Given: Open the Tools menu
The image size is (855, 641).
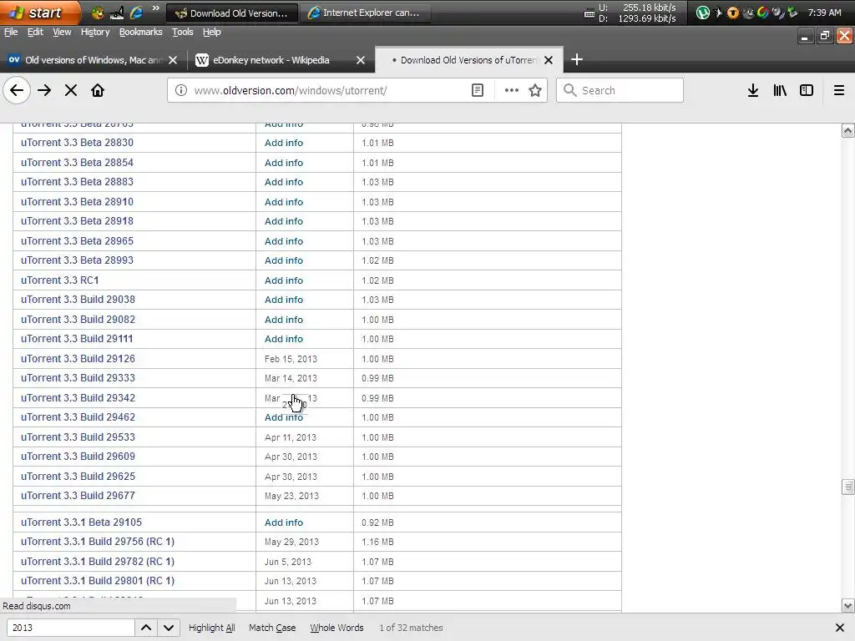Looking at the screenshot, I should click(x=182, y=32).
